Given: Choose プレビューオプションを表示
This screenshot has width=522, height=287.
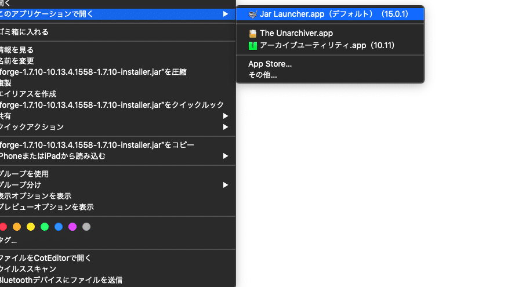Looking at the screenshot, I should (x=118, y=207).
